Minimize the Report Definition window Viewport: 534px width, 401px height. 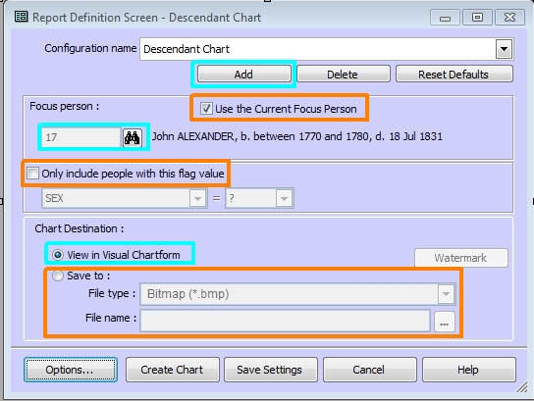click(x=445, y=18)
